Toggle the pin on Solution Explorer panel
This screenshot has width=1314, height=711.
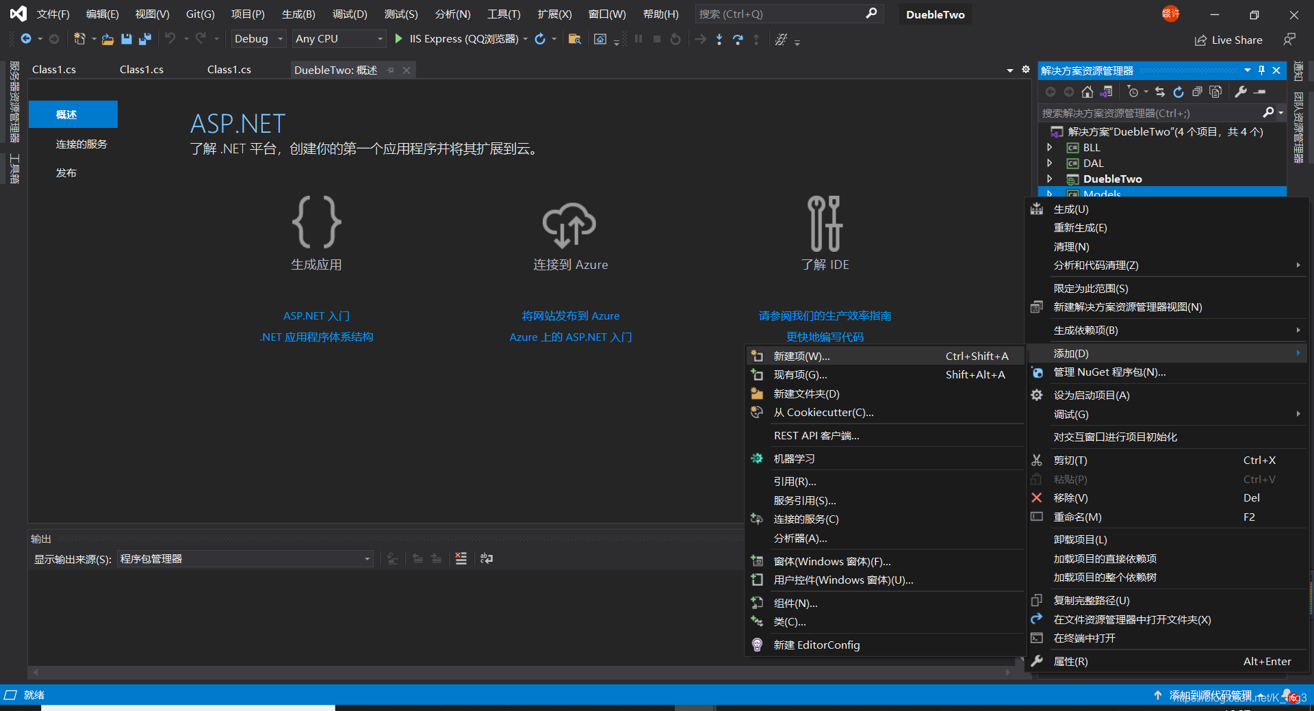1261,70
